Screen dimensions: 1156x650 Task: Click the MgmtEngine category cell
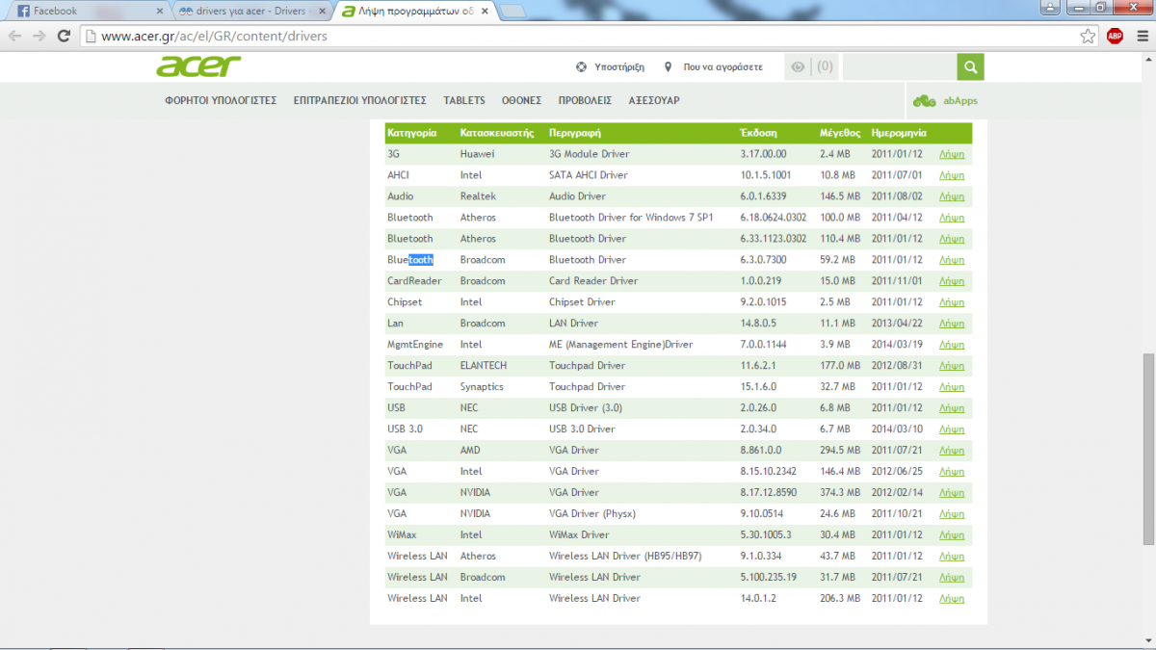pos(415,345)
